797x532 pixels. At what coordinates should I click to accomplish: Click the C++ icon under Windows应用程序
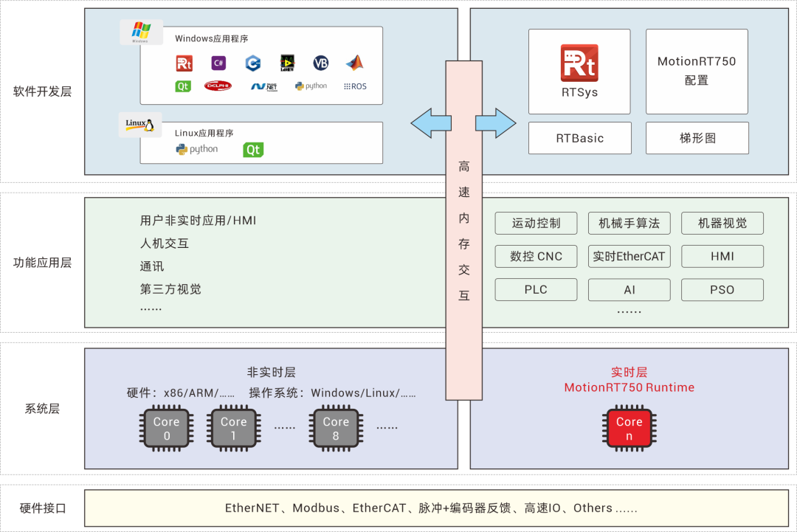tap(252, 63)
